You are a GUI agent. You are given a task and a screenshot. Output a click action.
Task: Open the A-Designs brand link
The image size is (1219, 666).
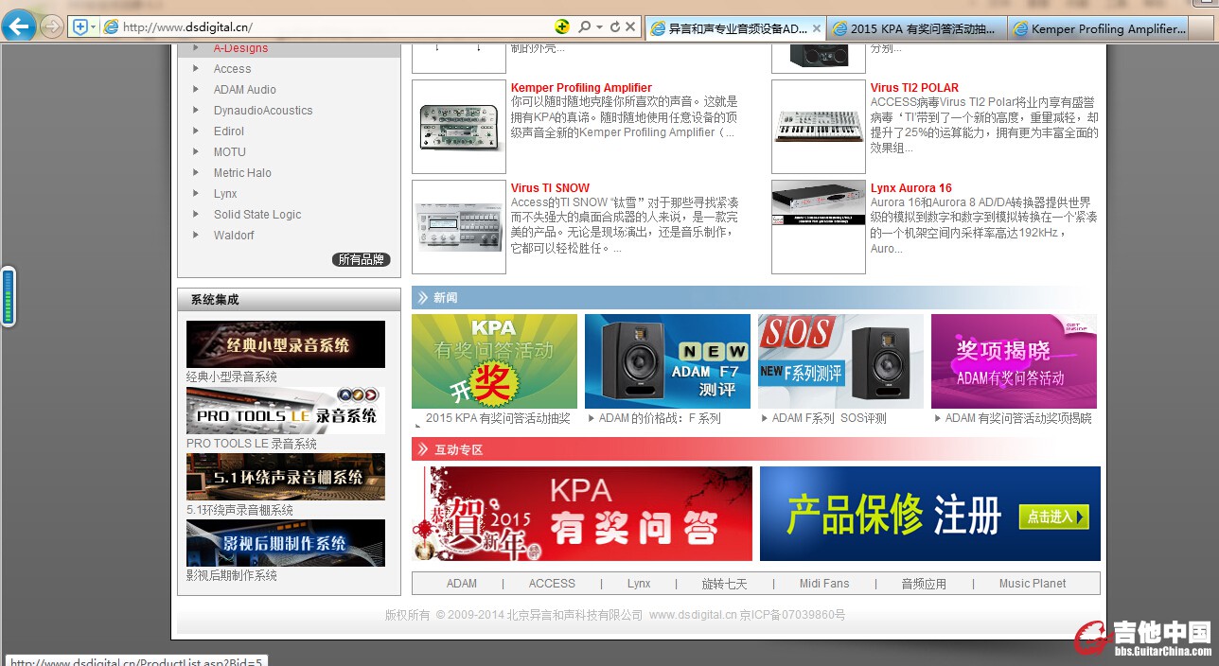(240, 48)
